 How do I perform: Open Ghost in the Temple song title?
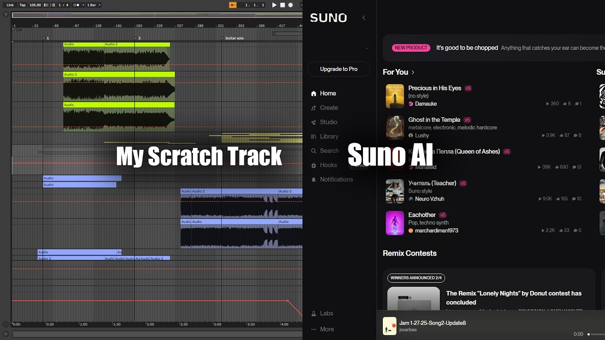434,119
